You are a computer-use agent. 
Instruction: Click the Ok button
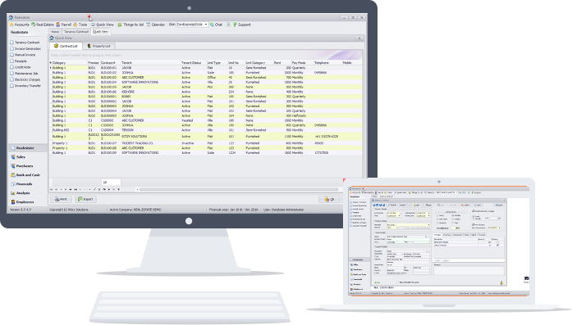pos(330,200)
